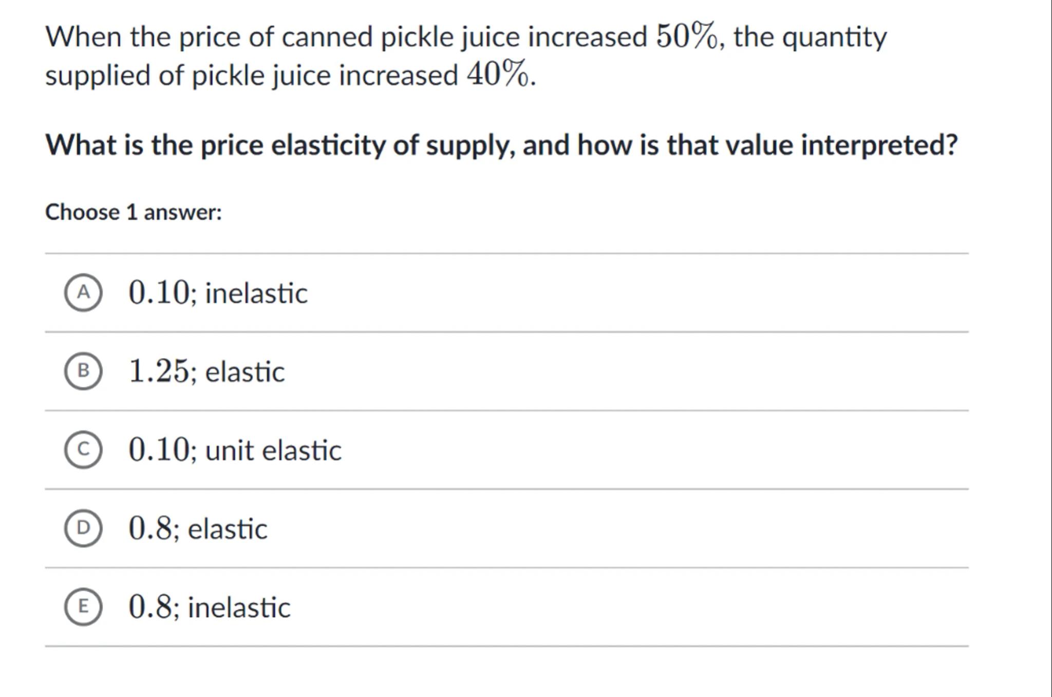The width and height of the screenshot is (1052, 697).
Task: Click the word 'elastic' in answer B
Action: coord(245,372)
